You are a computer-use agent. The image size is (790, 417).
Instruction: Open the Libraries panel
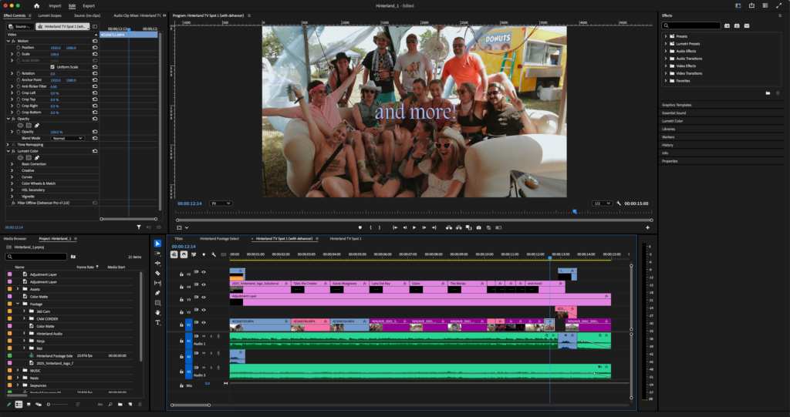point(669,129)
